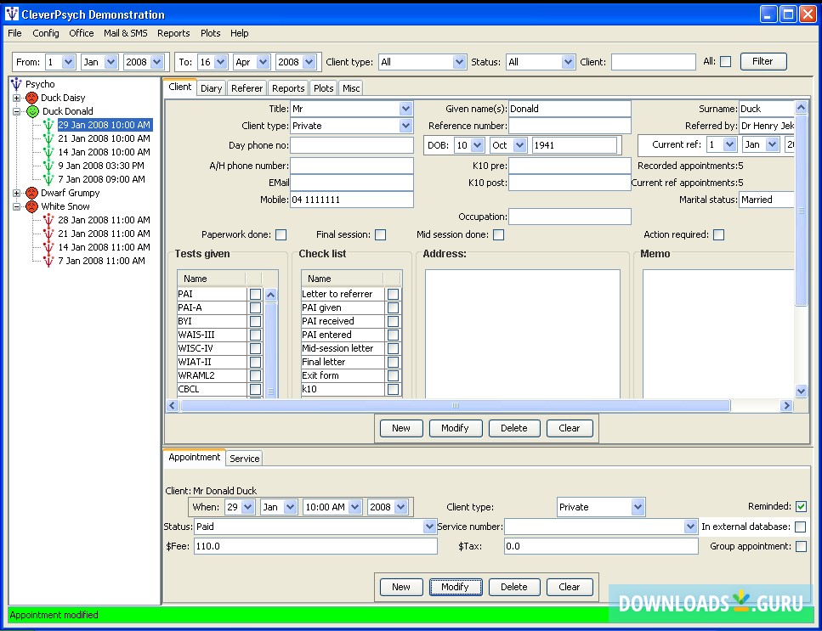Expand the Duck Daisy tree node

click(x=16, y=98)
